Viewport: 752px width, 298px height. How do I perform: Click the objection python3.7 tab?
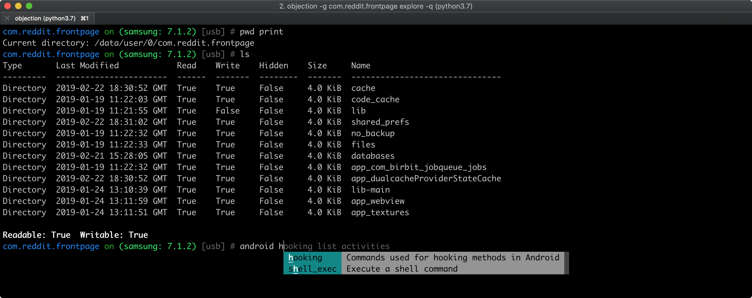47,18
